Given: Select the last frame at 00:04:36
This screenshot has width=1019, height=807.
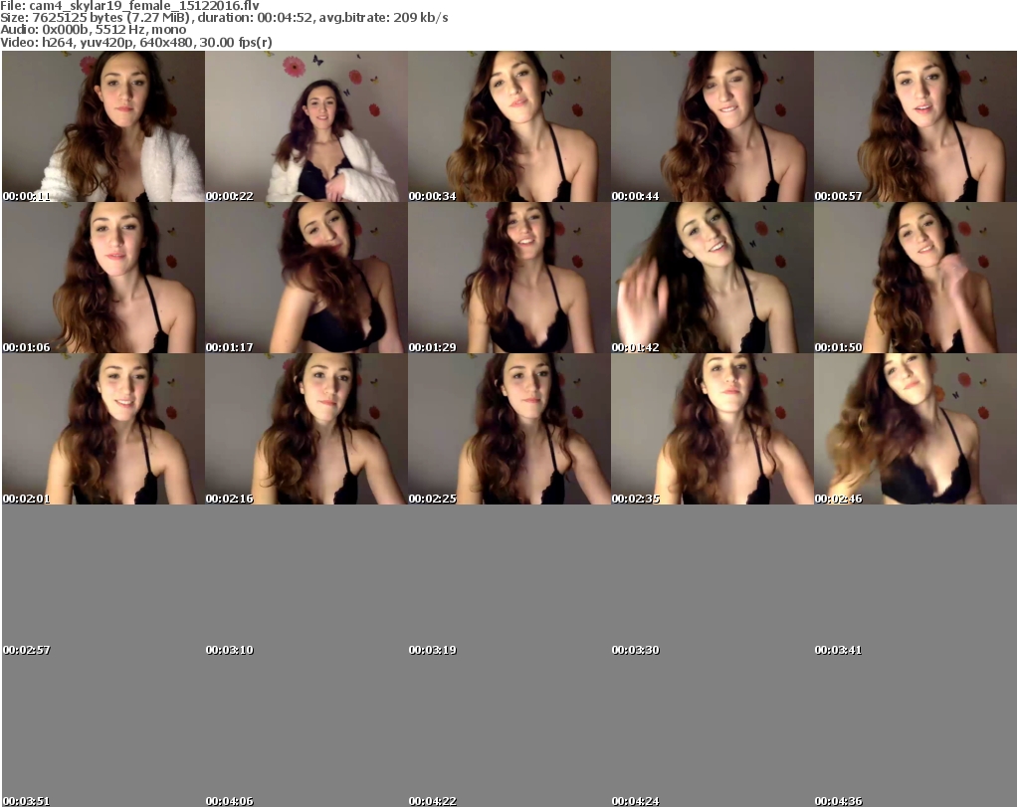Looking at the screenshot, I should pyautogui.click(x=915, y=731).
